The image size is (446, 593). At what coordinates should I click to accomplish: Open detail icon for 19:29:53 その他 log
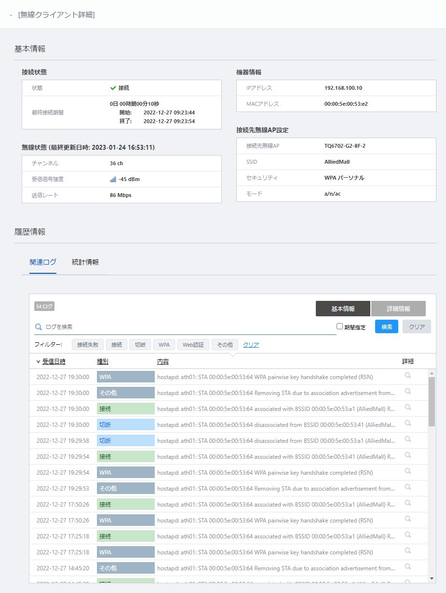[407, 487]
